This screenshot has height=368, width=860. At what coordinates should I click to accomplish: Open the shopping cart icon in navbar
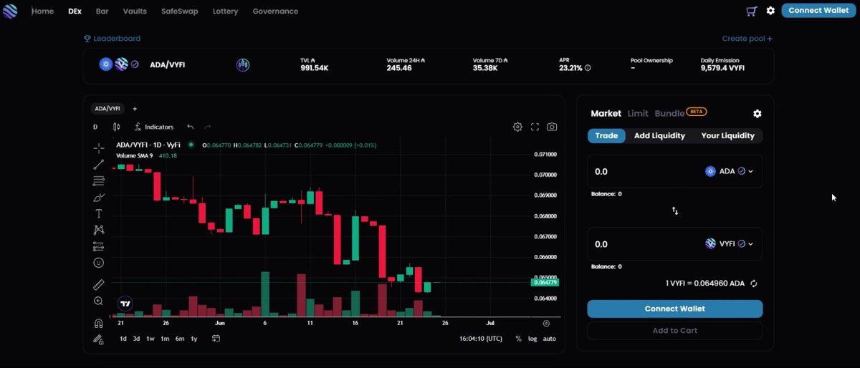[751, 11]
